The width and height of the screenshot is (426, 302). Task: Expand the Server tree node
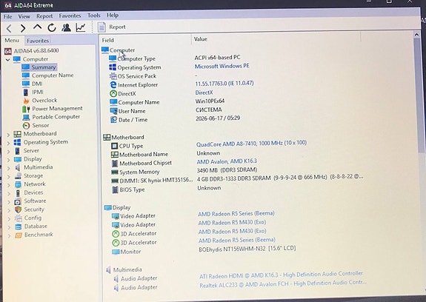(x=8, y=152)
